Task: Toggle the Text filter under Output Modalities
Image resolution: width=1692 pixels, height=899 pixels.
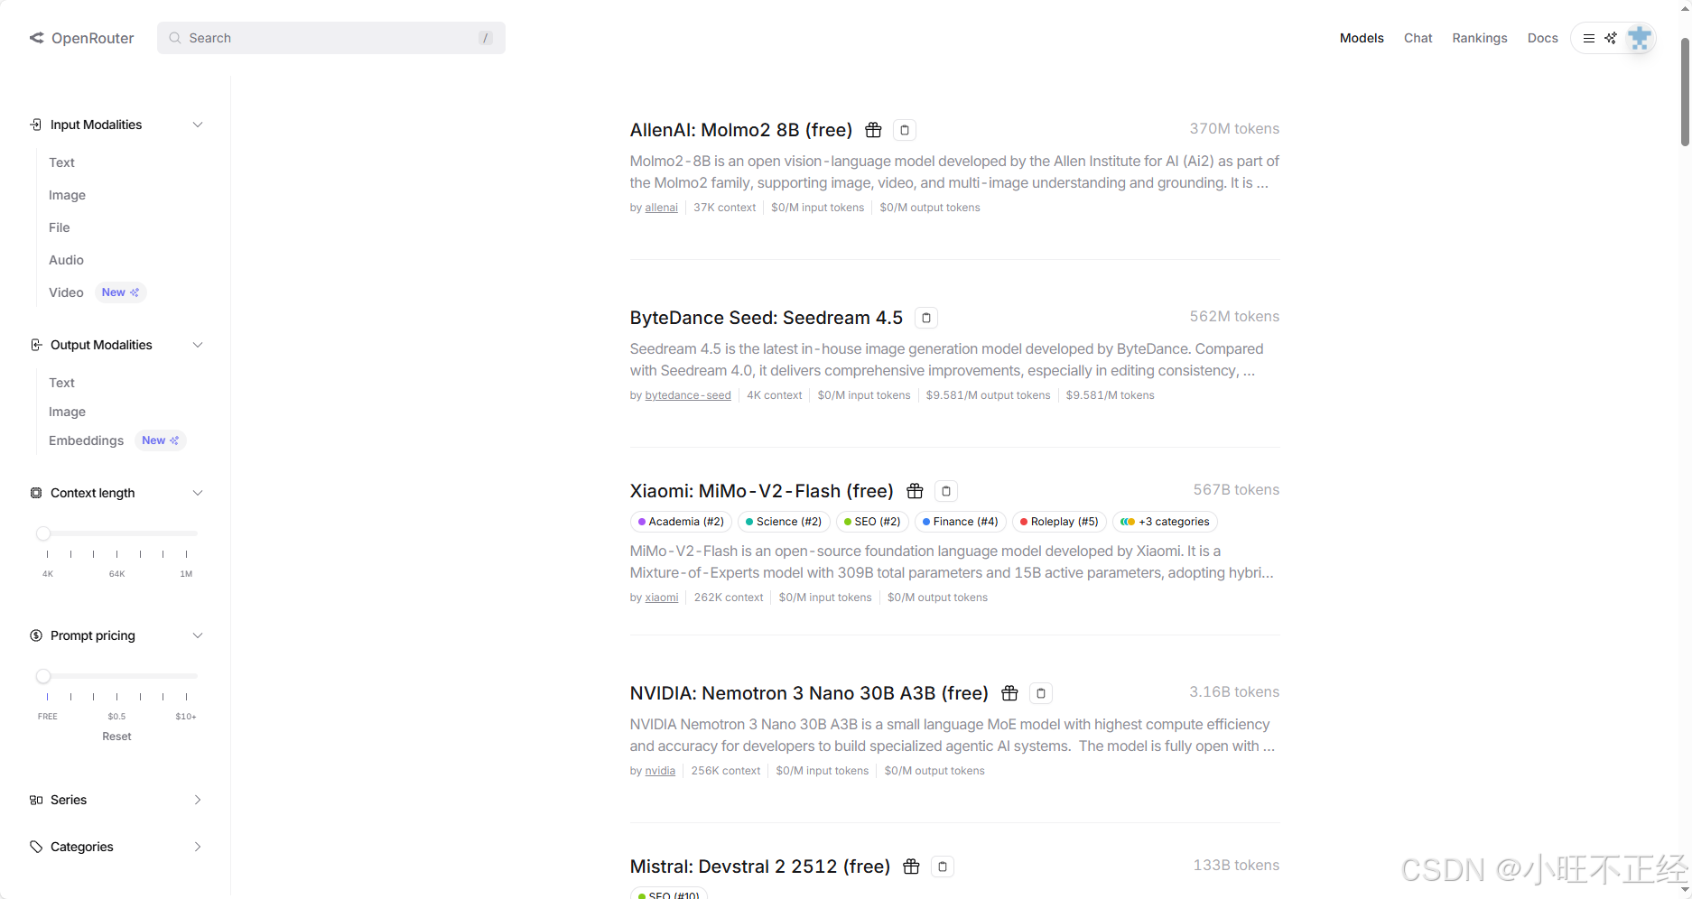Action: point(61,383)
